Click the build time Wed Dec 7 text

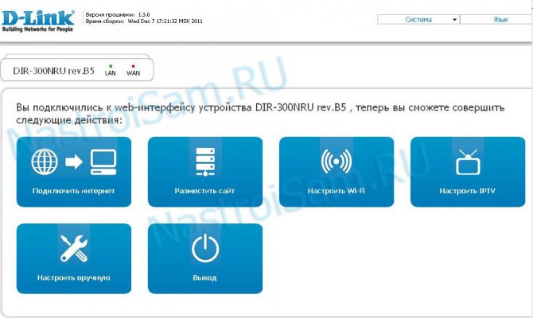click(144, 21)
